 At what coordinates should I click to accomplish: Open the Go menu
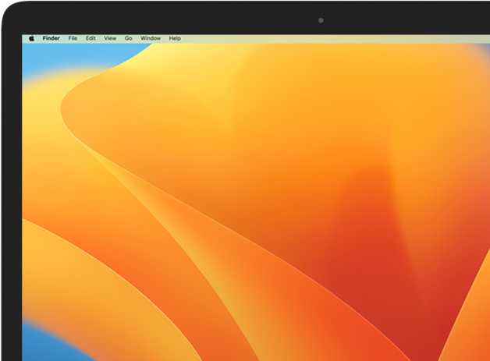[x=129, y=38]
